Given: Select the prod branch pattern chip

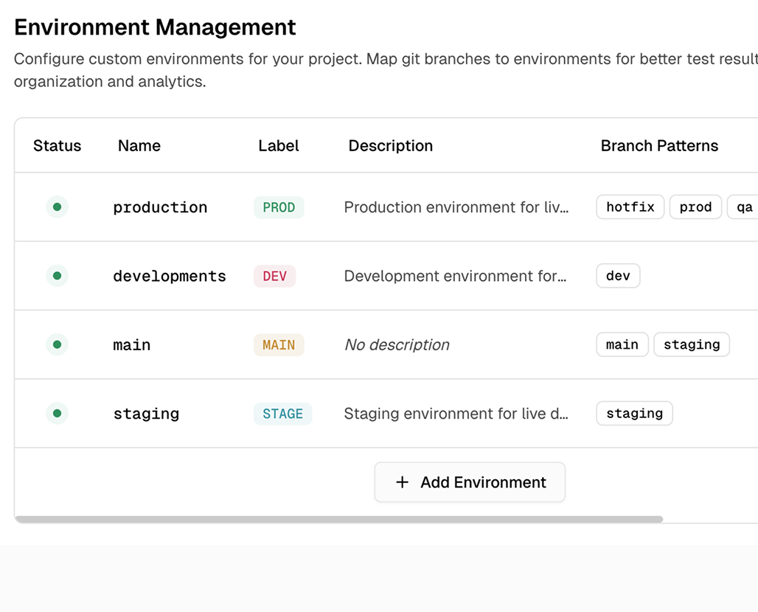Looking at the screenshot, I should point(695,207).
